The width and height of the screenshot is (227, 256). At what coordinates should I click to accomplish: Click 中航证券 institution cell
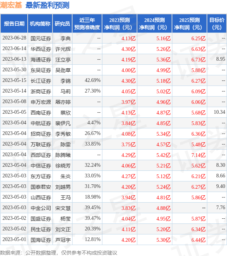[x=41, y=123]
